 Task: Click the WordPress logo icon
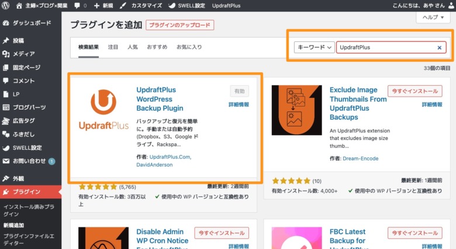[x=5, y=5]
